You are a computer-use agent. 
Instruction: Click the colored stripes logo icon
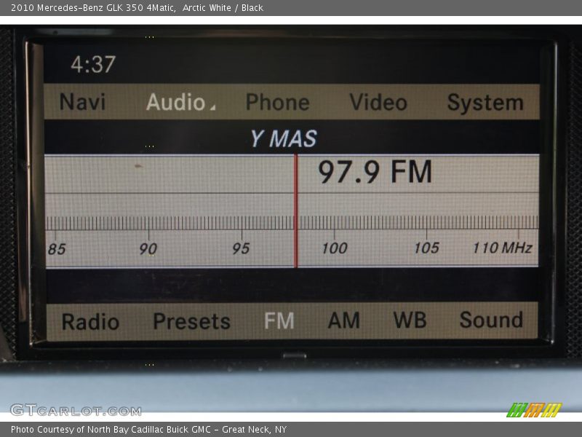(534, 410)
